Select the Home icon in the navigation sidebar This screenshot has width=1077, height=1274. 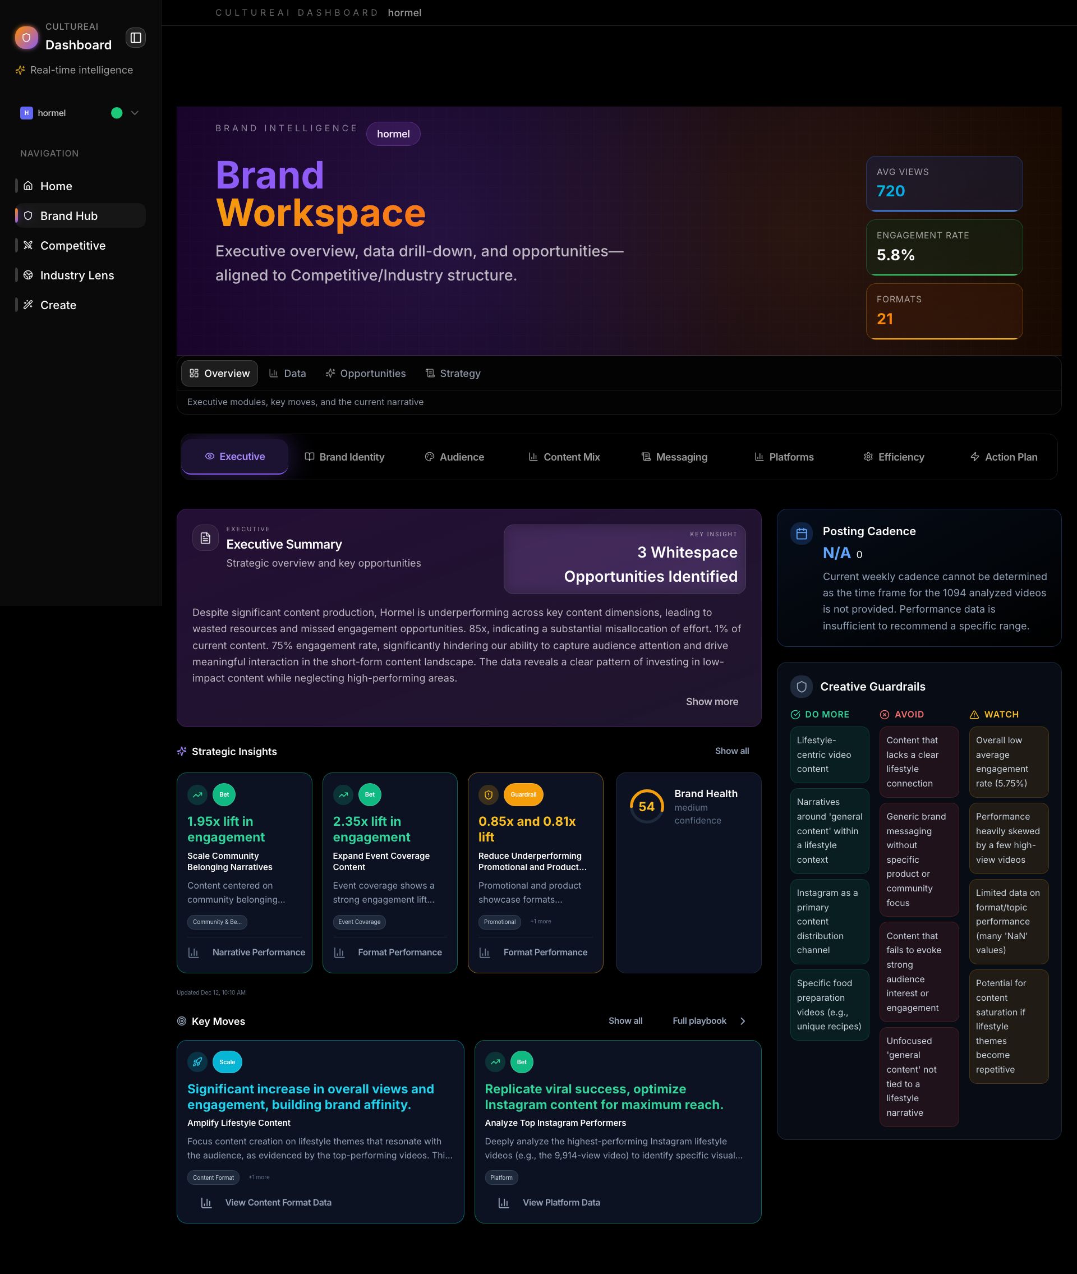pos(27,186)
